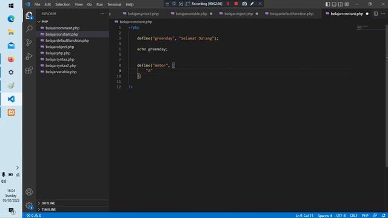This screenshot has height=218, width=388.
Task: Open editor More Actions ellipsis
Action: (383, 14)
